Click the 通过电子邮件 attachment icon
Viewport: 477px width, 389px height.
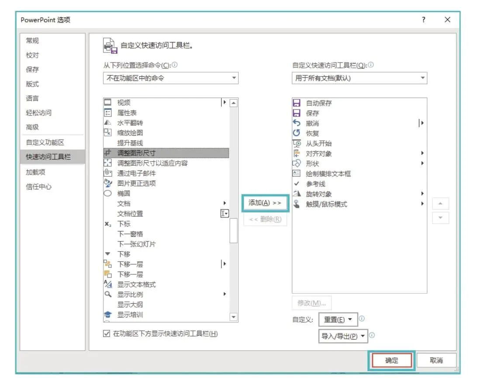(x=108, y=173)
